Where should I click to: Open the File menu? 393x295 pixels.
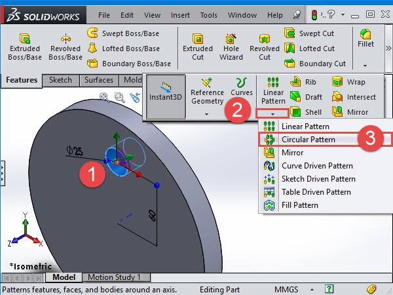pyautogui.click(x=104, y=15)
